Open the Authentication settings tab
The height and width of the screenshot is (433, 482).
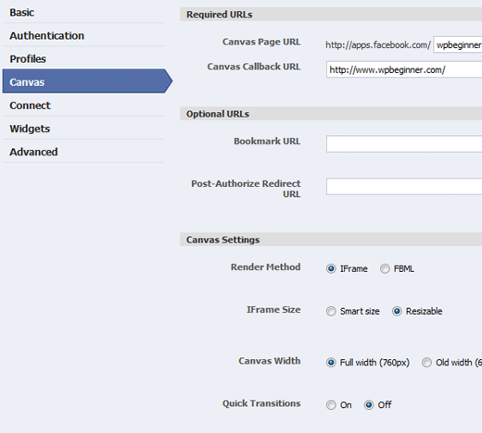pyautogui.click(x=83, y=36)
